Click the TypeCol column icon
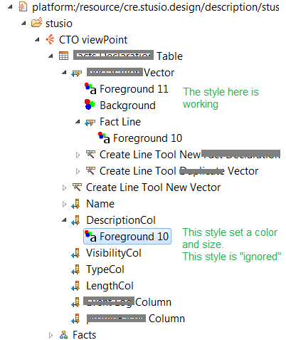The image size is (286, 340). [x=76, y=269]
